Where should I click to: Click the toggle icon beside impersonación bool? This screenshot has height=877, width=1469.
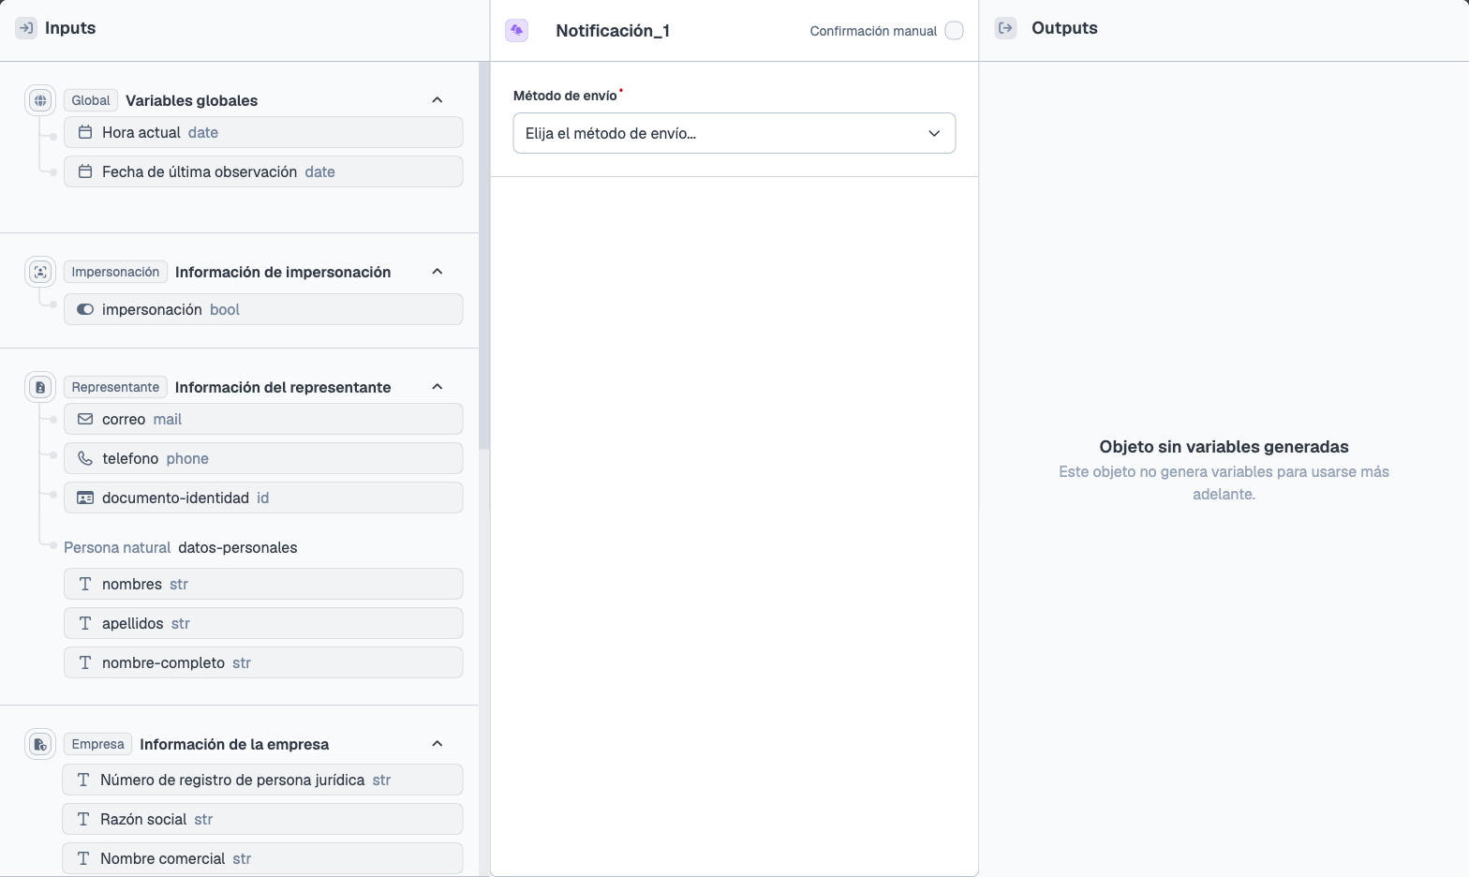85,309
